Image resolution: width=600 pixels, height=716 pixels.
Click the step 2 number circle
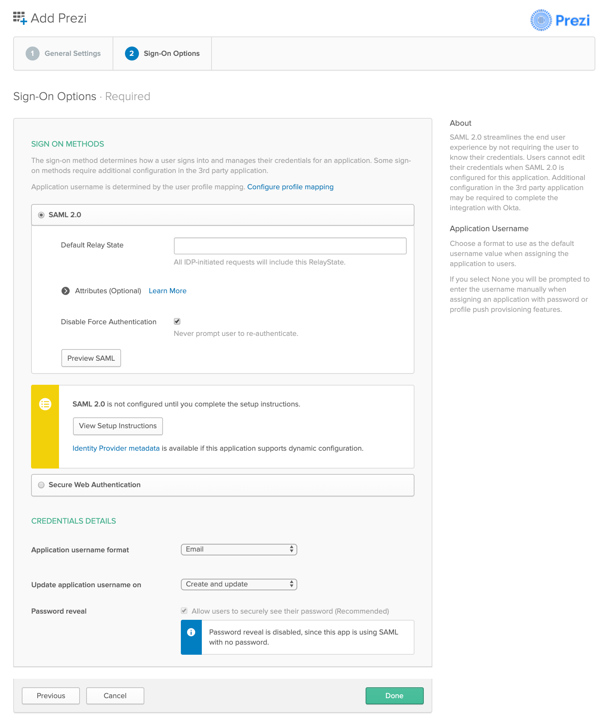point(132,54)
